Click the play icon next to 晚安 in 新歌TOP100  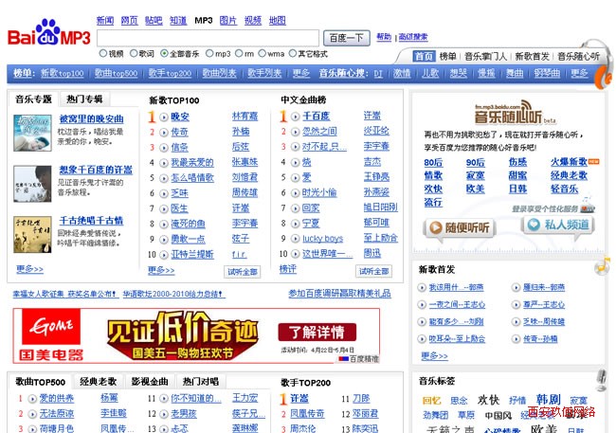164,117
